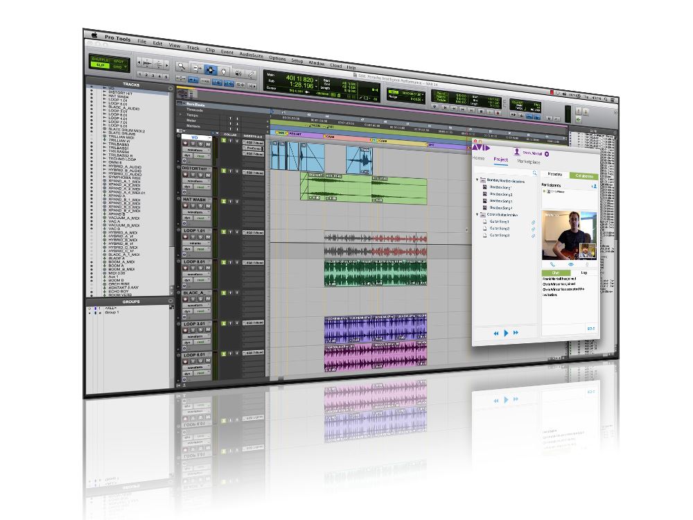Open the File menu
The height and width of the screenshot is (520, 693).
(142, 41)
